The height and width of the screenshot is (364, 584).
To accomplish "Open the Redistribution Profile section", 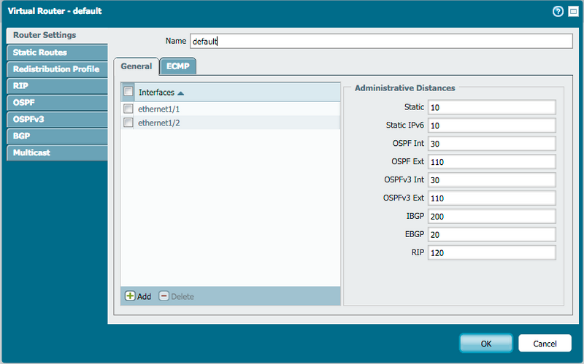I will click(x=55, y=69).
